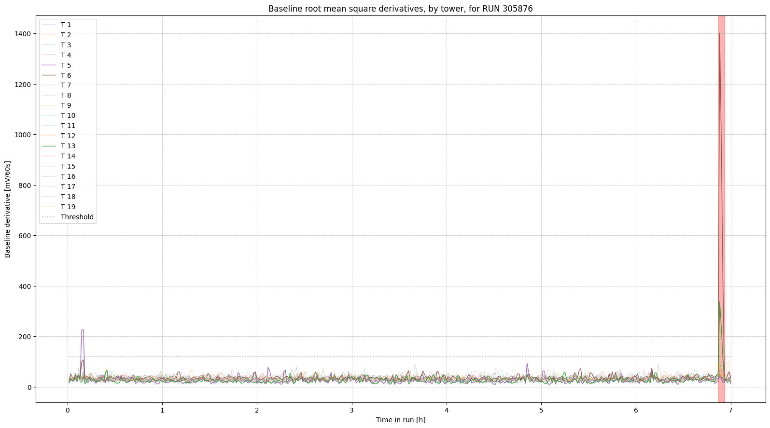Click the green T 13 peak inside red band

pos(720,303)
